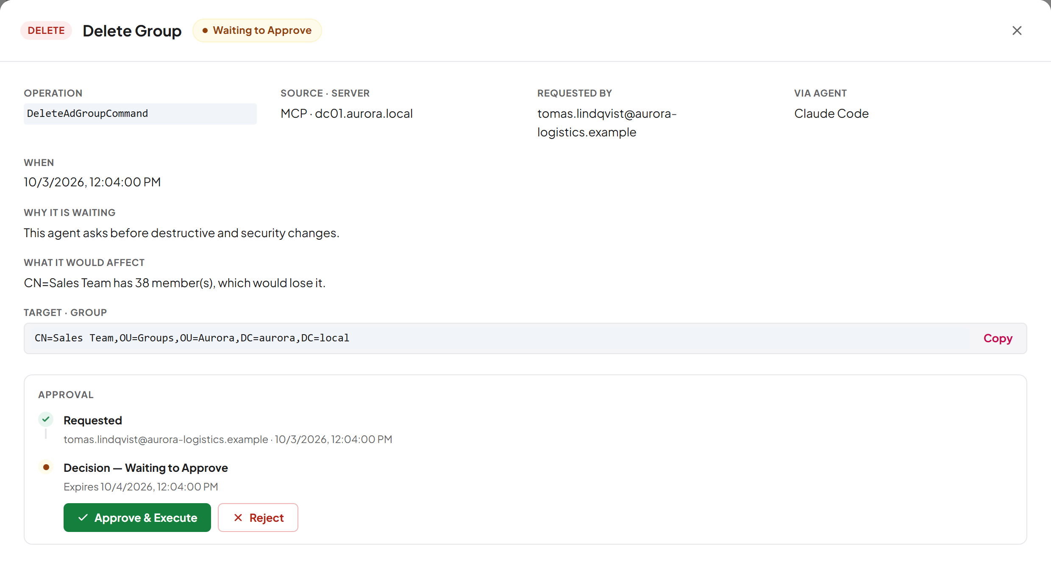Click the TARGET · GROUP label
The height and width of the screenshot is (565, 1051).
(x=65, y=313)
